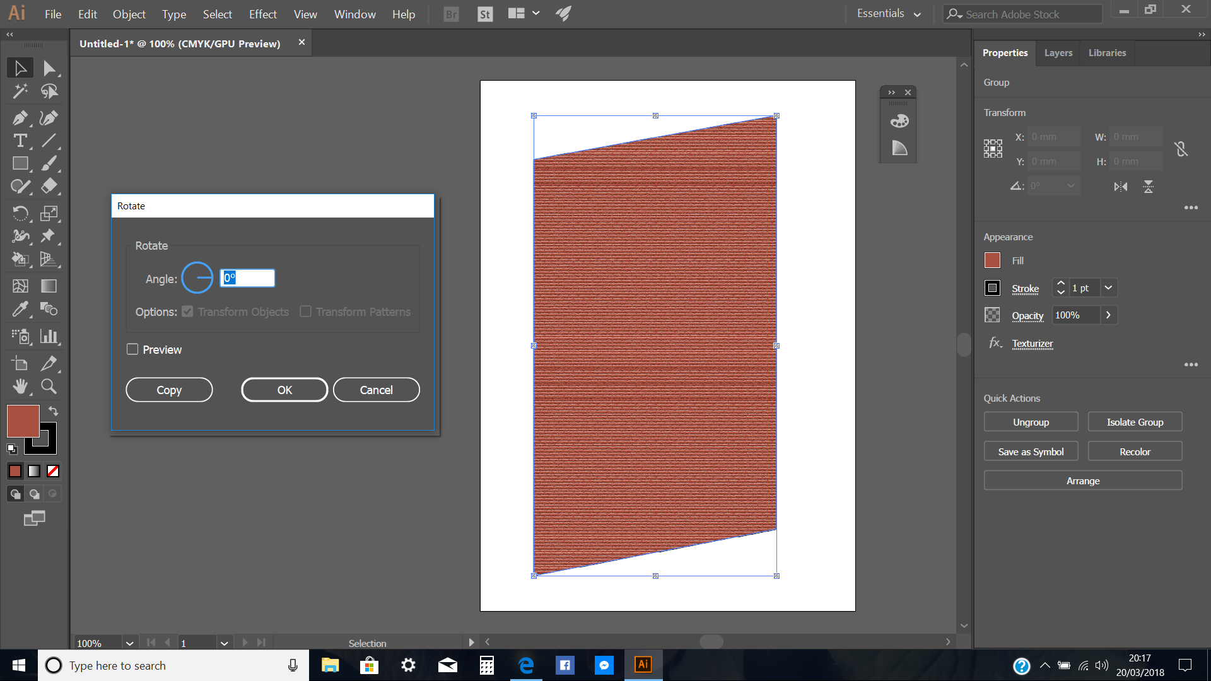This screenshot has width=1211, height=681.
Task: Uncheck Transform Objects option
Action: pyautogui.click(x=187, y=311)
